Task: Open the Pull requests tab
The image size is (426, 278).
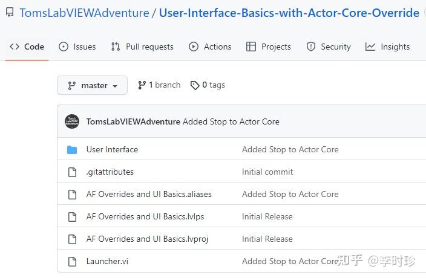Action: coord(142,47)
